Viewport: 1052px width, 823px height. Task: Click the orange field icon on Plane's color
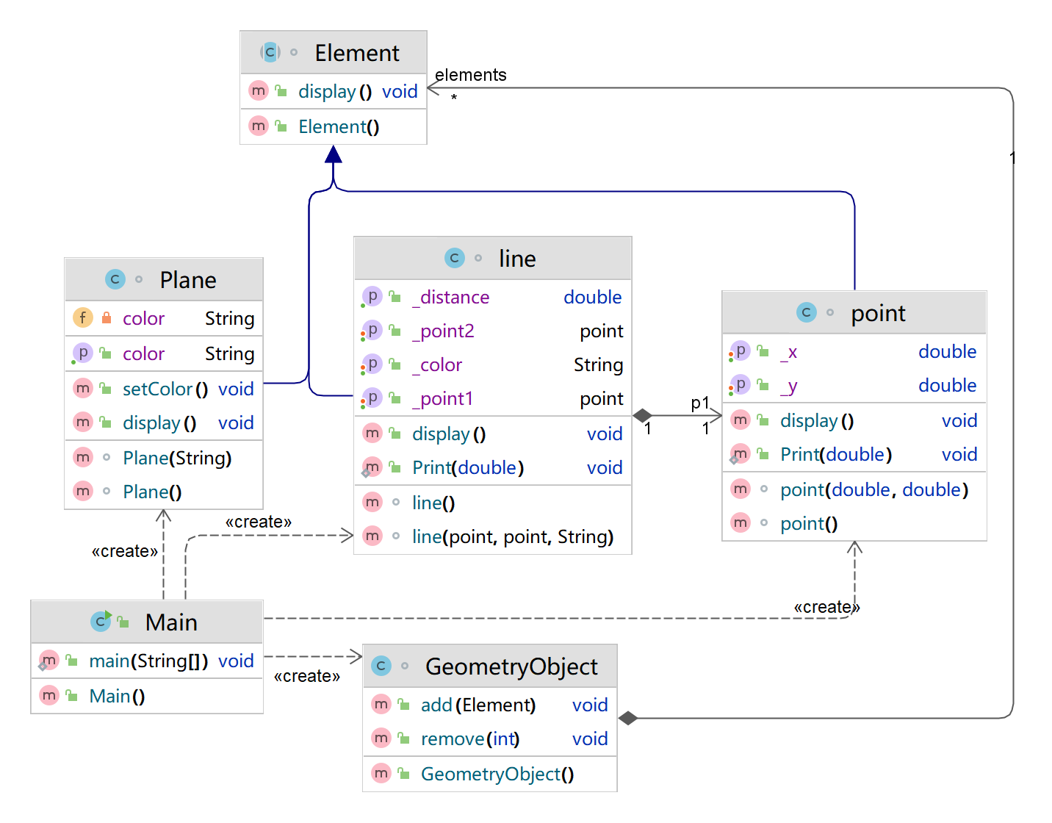tap(82, 318)
